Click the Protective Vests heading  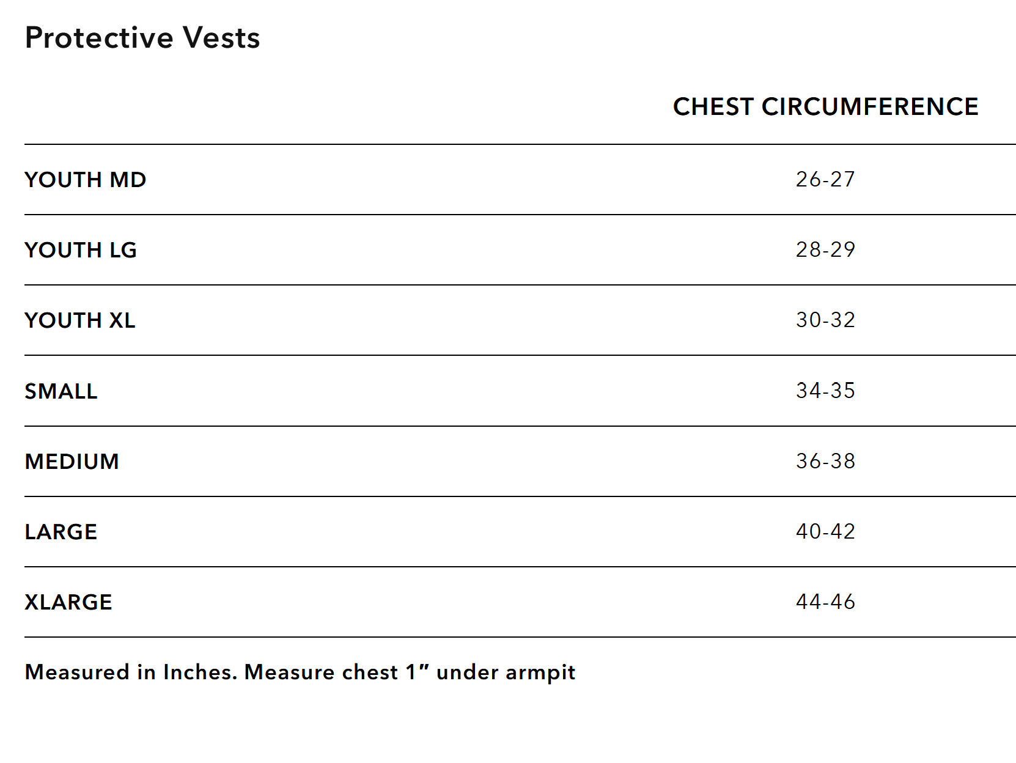pyautogui.click(x=142, y=38)
